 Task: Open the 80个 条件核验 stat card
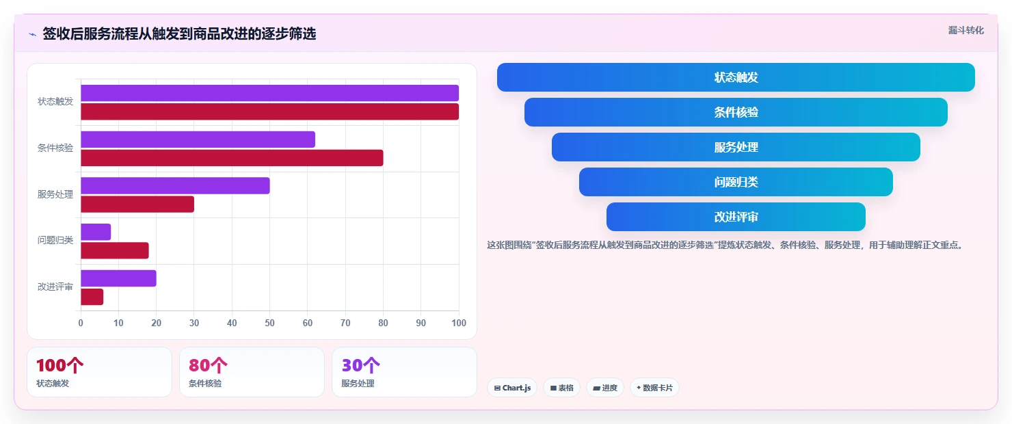[252, 372]
